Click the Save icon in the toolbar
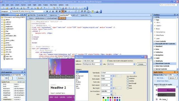179x101 pixels. coord(11,8)
